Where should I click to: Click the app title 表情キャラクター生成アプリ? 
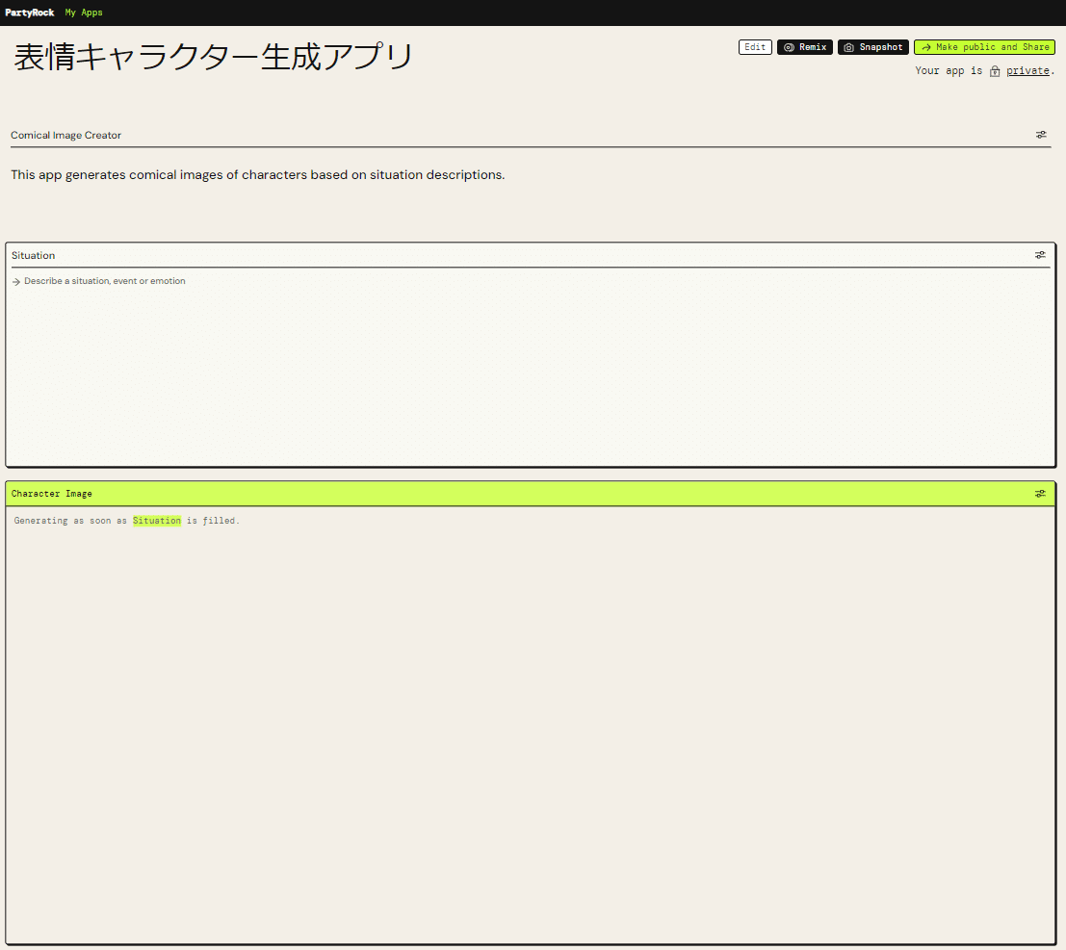[214, 57]
